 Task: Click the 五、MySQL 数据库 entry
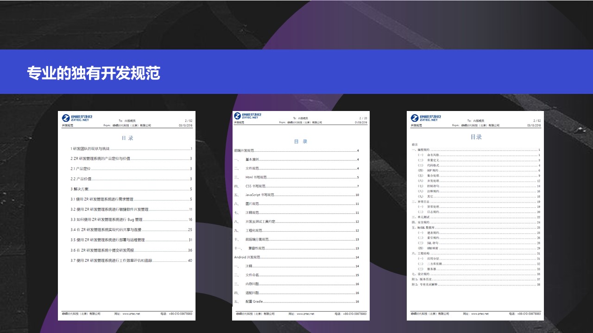click(476, 228)
